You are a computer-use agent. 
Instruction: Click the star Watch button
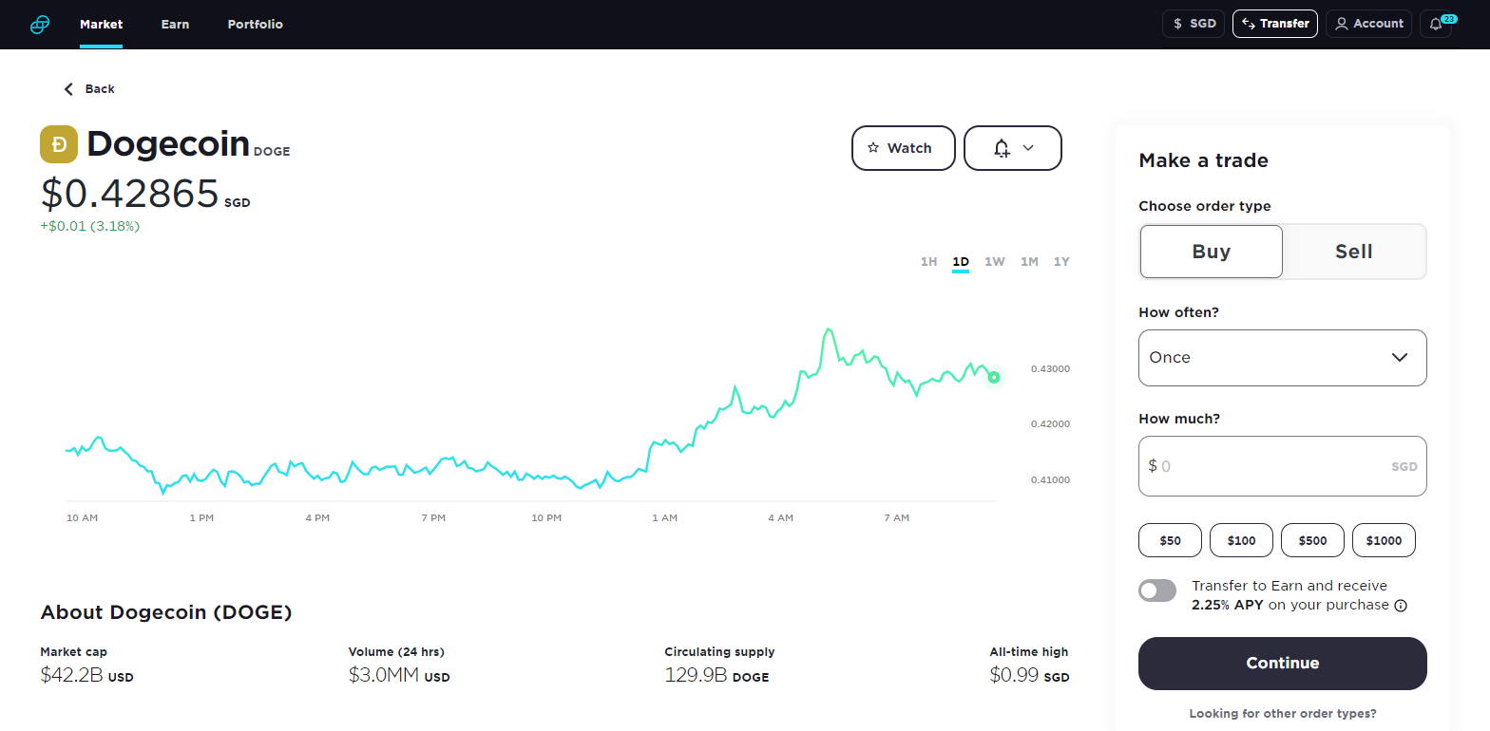tap(903, 148)
